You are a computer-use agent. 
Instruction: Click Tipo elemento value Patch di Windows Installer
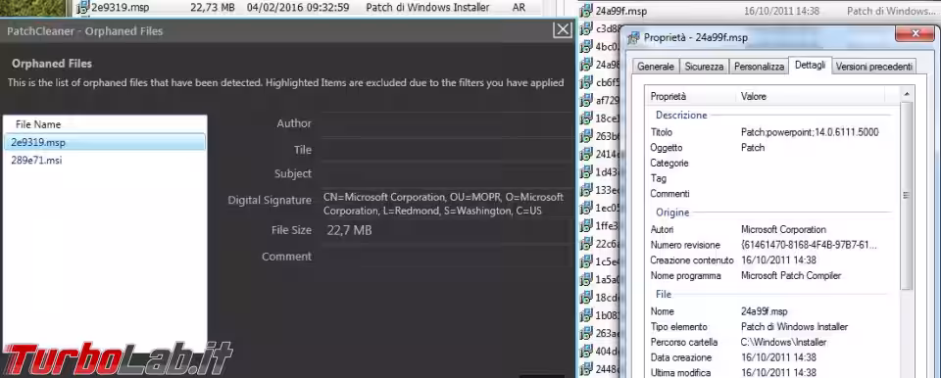[x=795, y=327]
